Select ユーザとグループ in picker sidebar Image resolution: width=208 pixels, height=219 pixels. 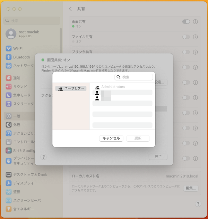click(x=71, y=88)
